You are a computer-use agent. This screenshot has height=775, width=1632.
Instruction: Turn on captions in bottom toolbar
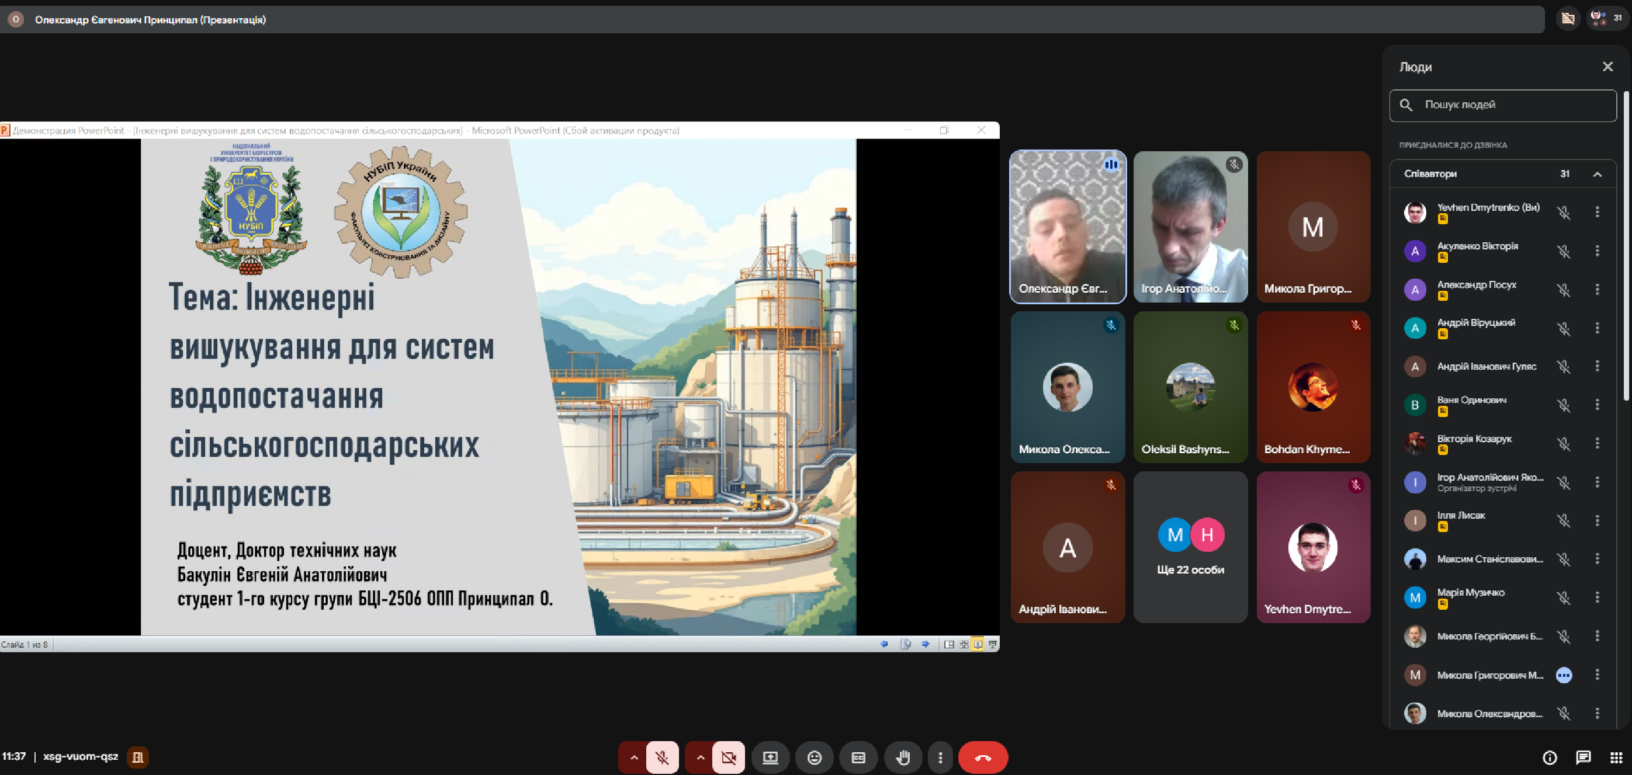pos(858,757)
